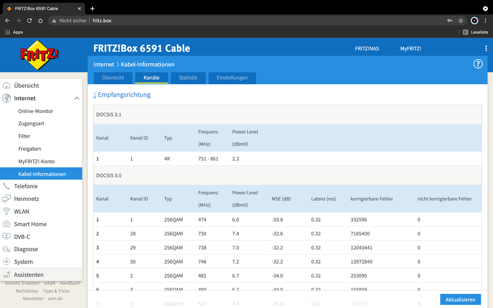The width and height of the screenshot is (493, 308).
Task: Open a new browser tab
Action: pyautogui.click(x=92, y=8)
